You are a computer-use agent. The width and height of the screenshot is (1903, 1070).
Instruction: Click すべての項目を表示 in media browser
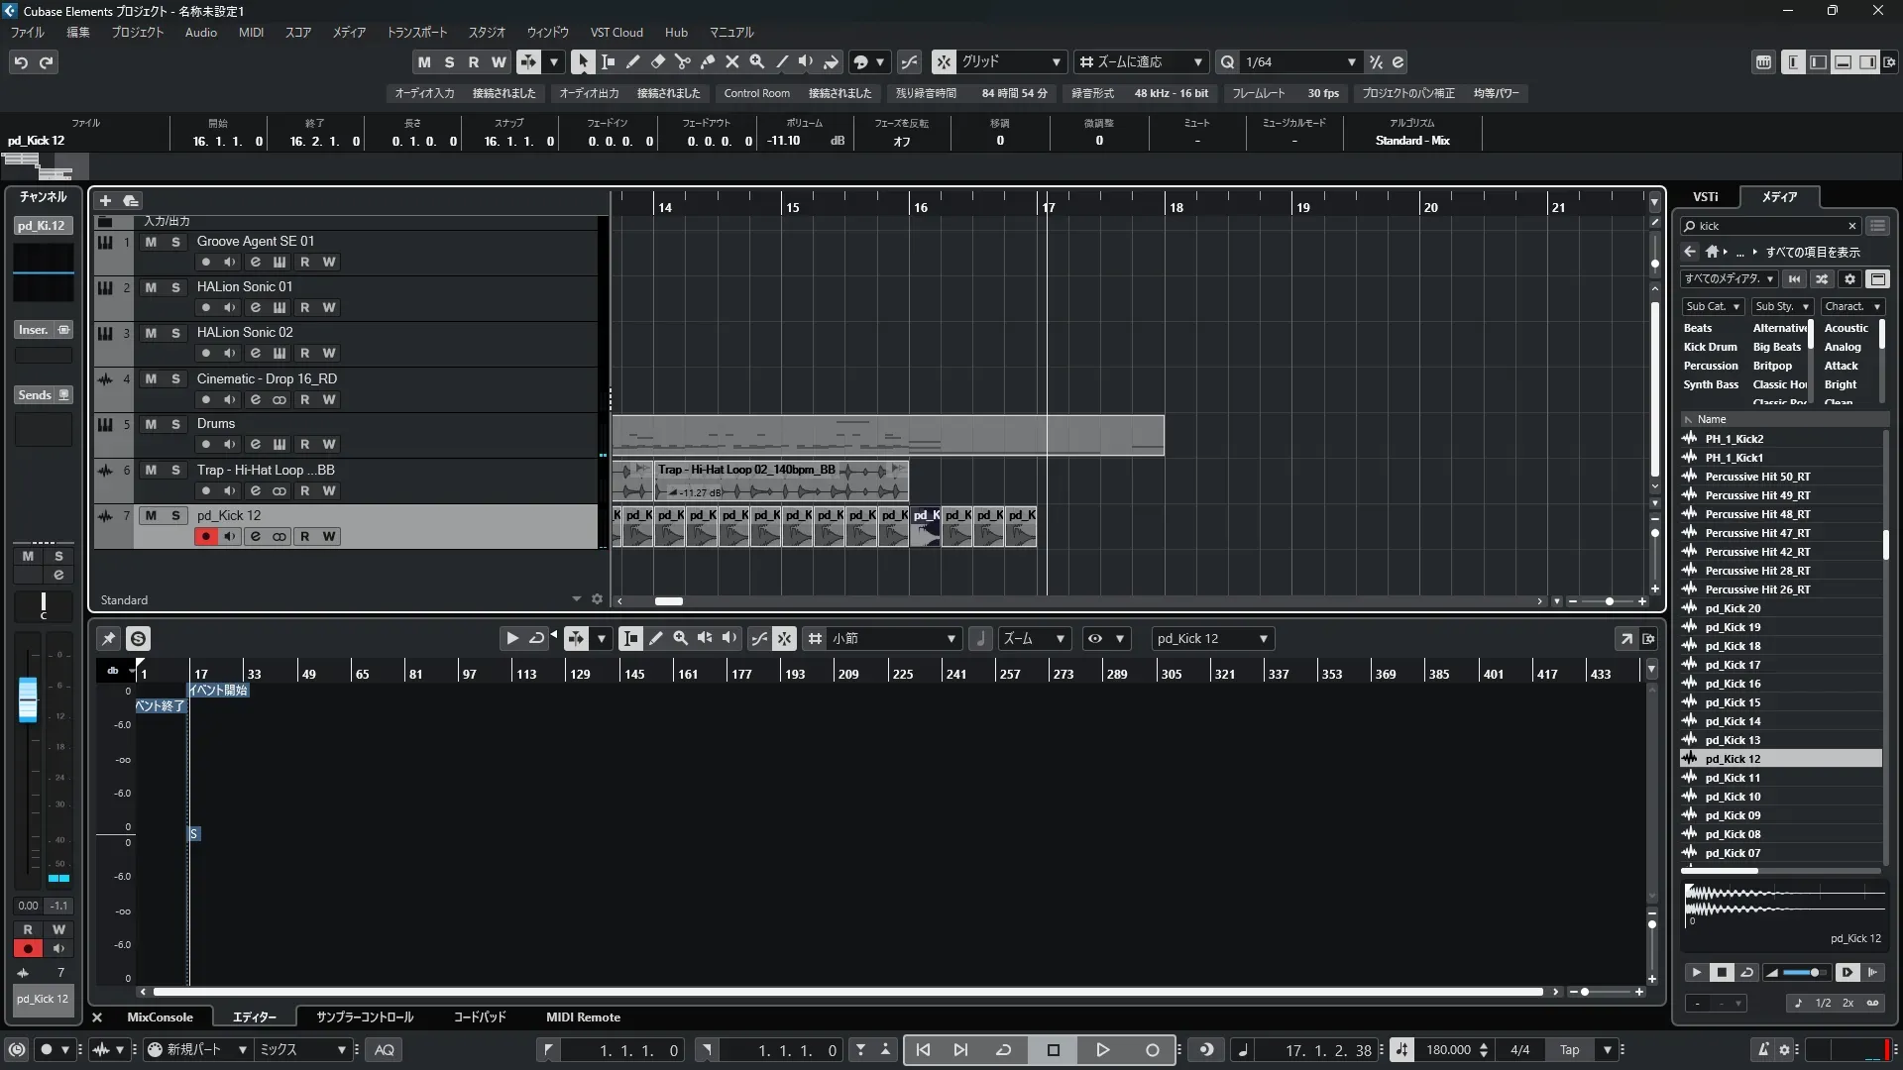click(x=1812, y=253)
